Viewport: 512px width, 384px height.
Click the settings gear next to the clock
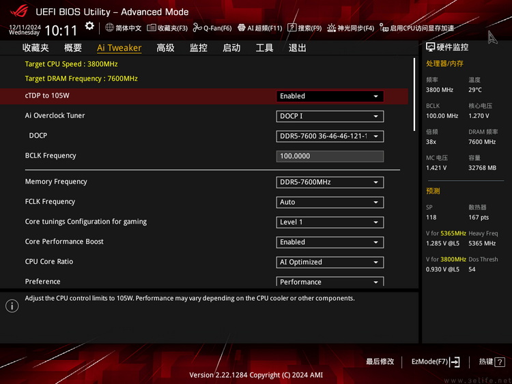point(89,26)
